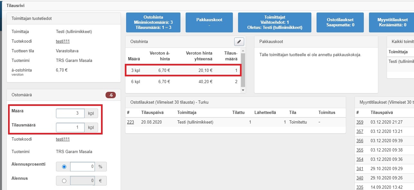Open sales order 359 link

coord(360,122)
